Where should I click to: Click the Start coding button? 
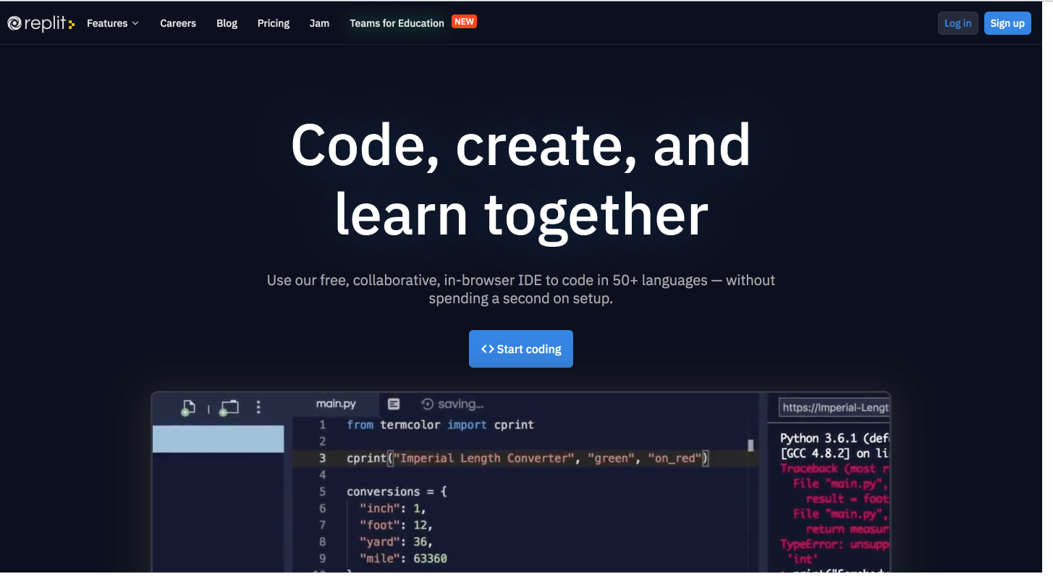520,349
